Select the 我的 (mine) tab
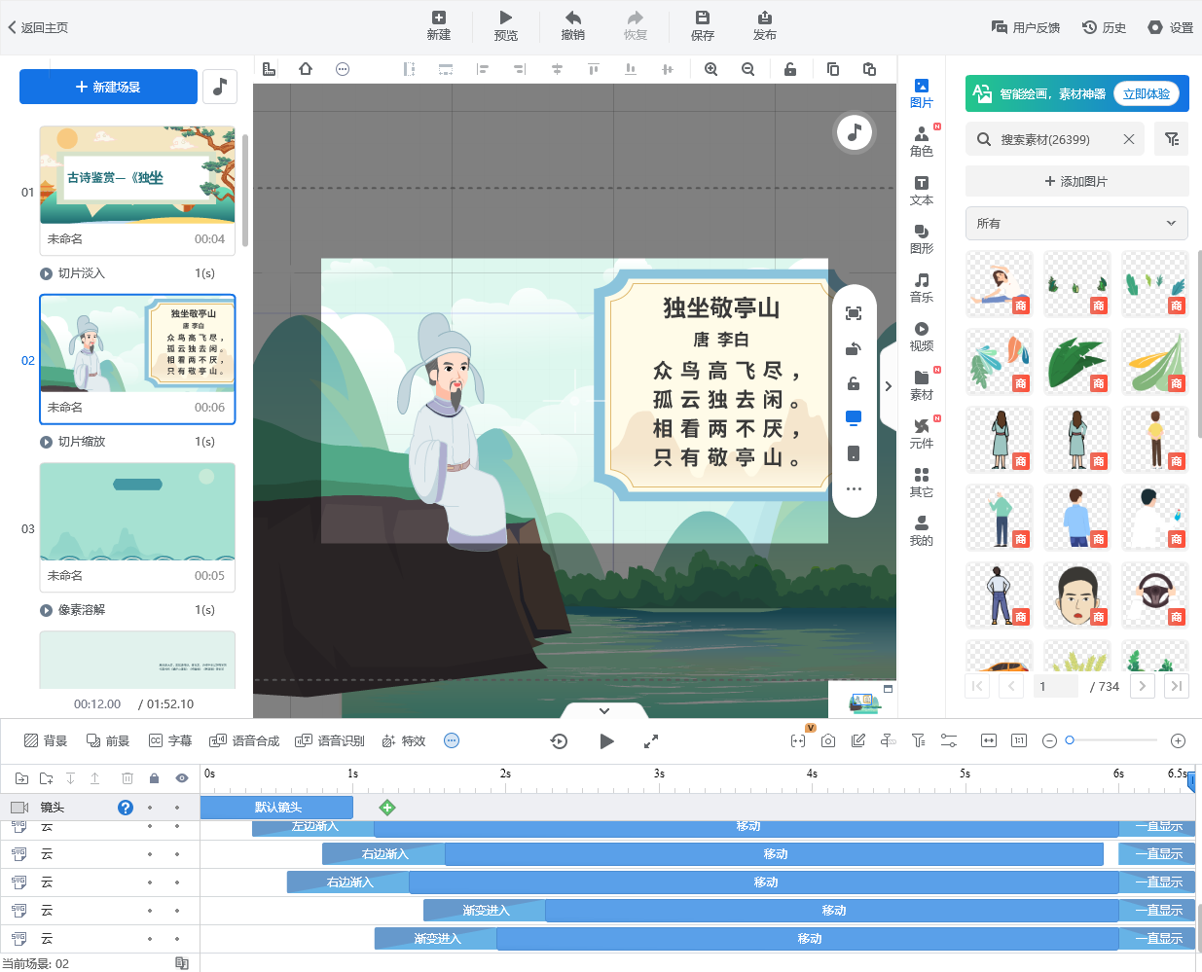The height and width of the screenshot is (972, 1202). pos(922,530)
